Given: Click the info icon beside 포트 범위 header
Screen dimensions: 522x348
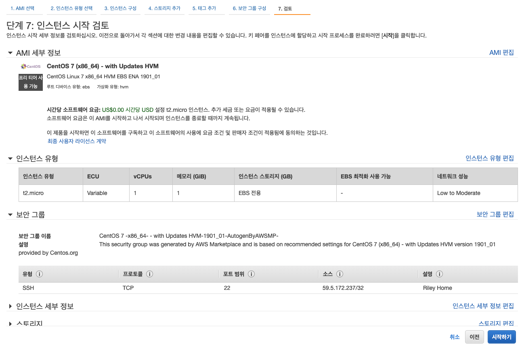Looking at the screenshot, I should (251, 274).
